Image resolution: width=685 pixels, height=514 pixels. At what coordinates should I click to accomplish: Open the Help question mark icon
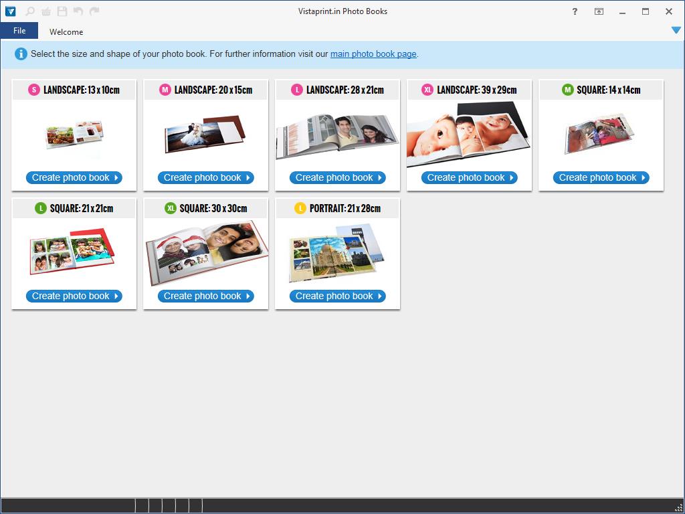point(574,11)
